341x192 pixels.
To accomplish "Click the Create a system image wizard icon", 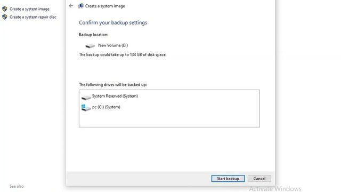I will [x=80, y=6].
